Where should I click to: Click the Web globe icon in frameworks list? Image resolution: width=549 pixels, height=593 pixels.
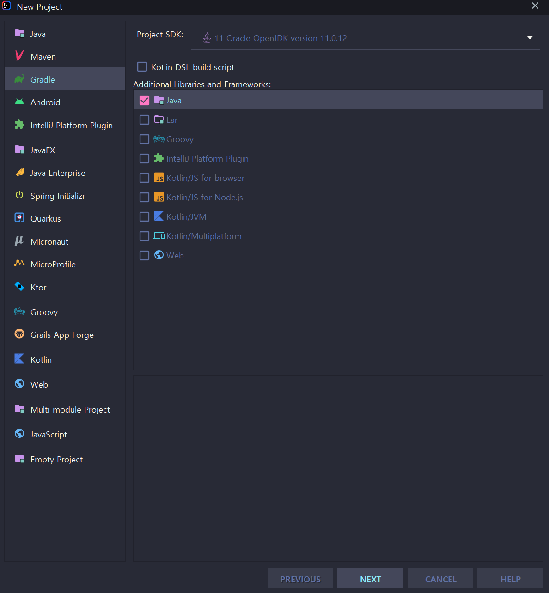click(159, 255)
